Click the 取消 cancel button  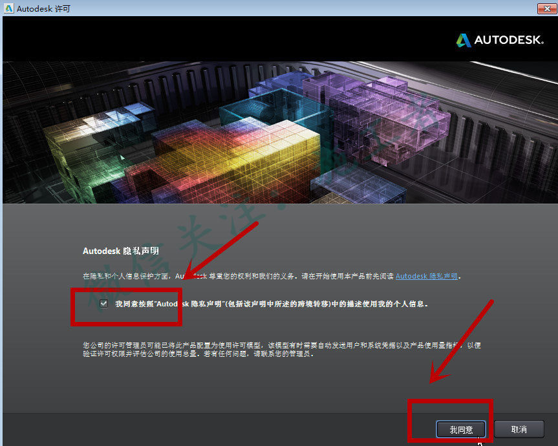[x=519, y=429]
